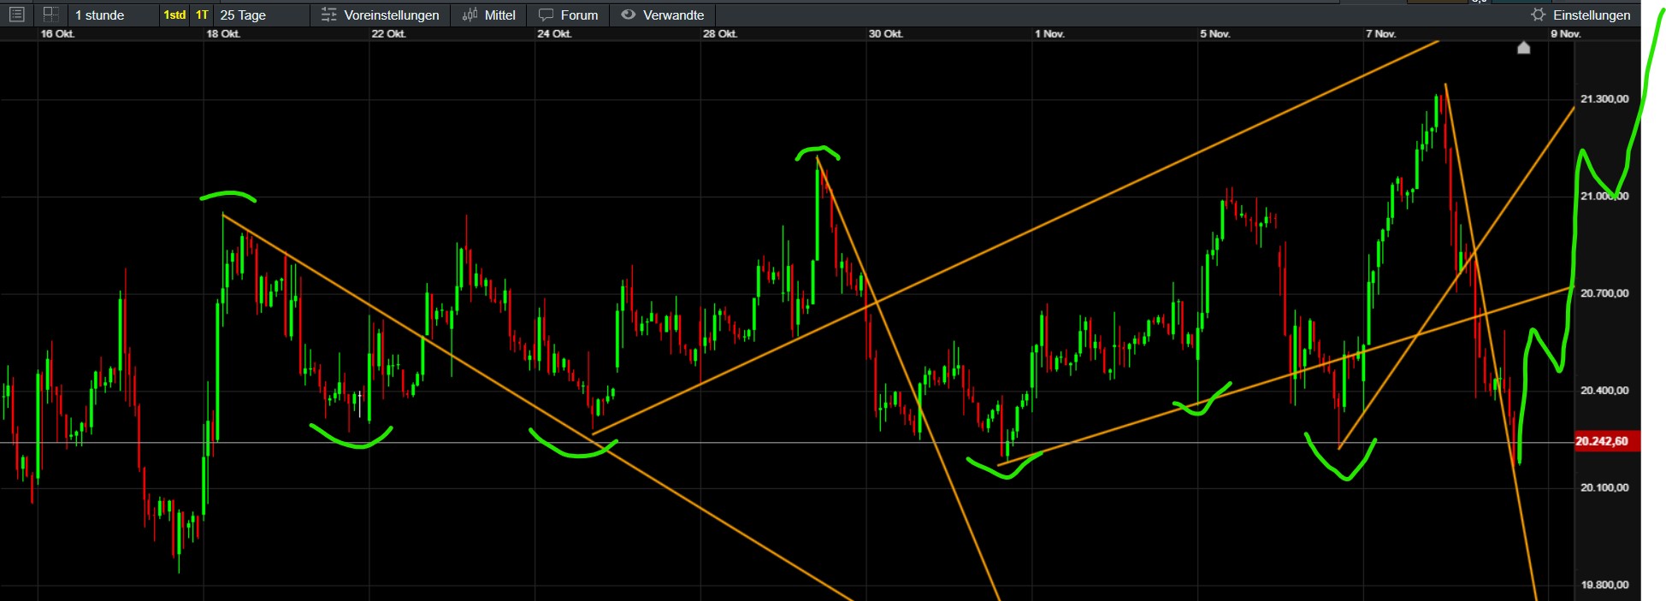Image resolution: width=1666 pixels, height=601 pixels.
Task: Click the '7 Nov.' date label on time axis
Action: 1380,34
